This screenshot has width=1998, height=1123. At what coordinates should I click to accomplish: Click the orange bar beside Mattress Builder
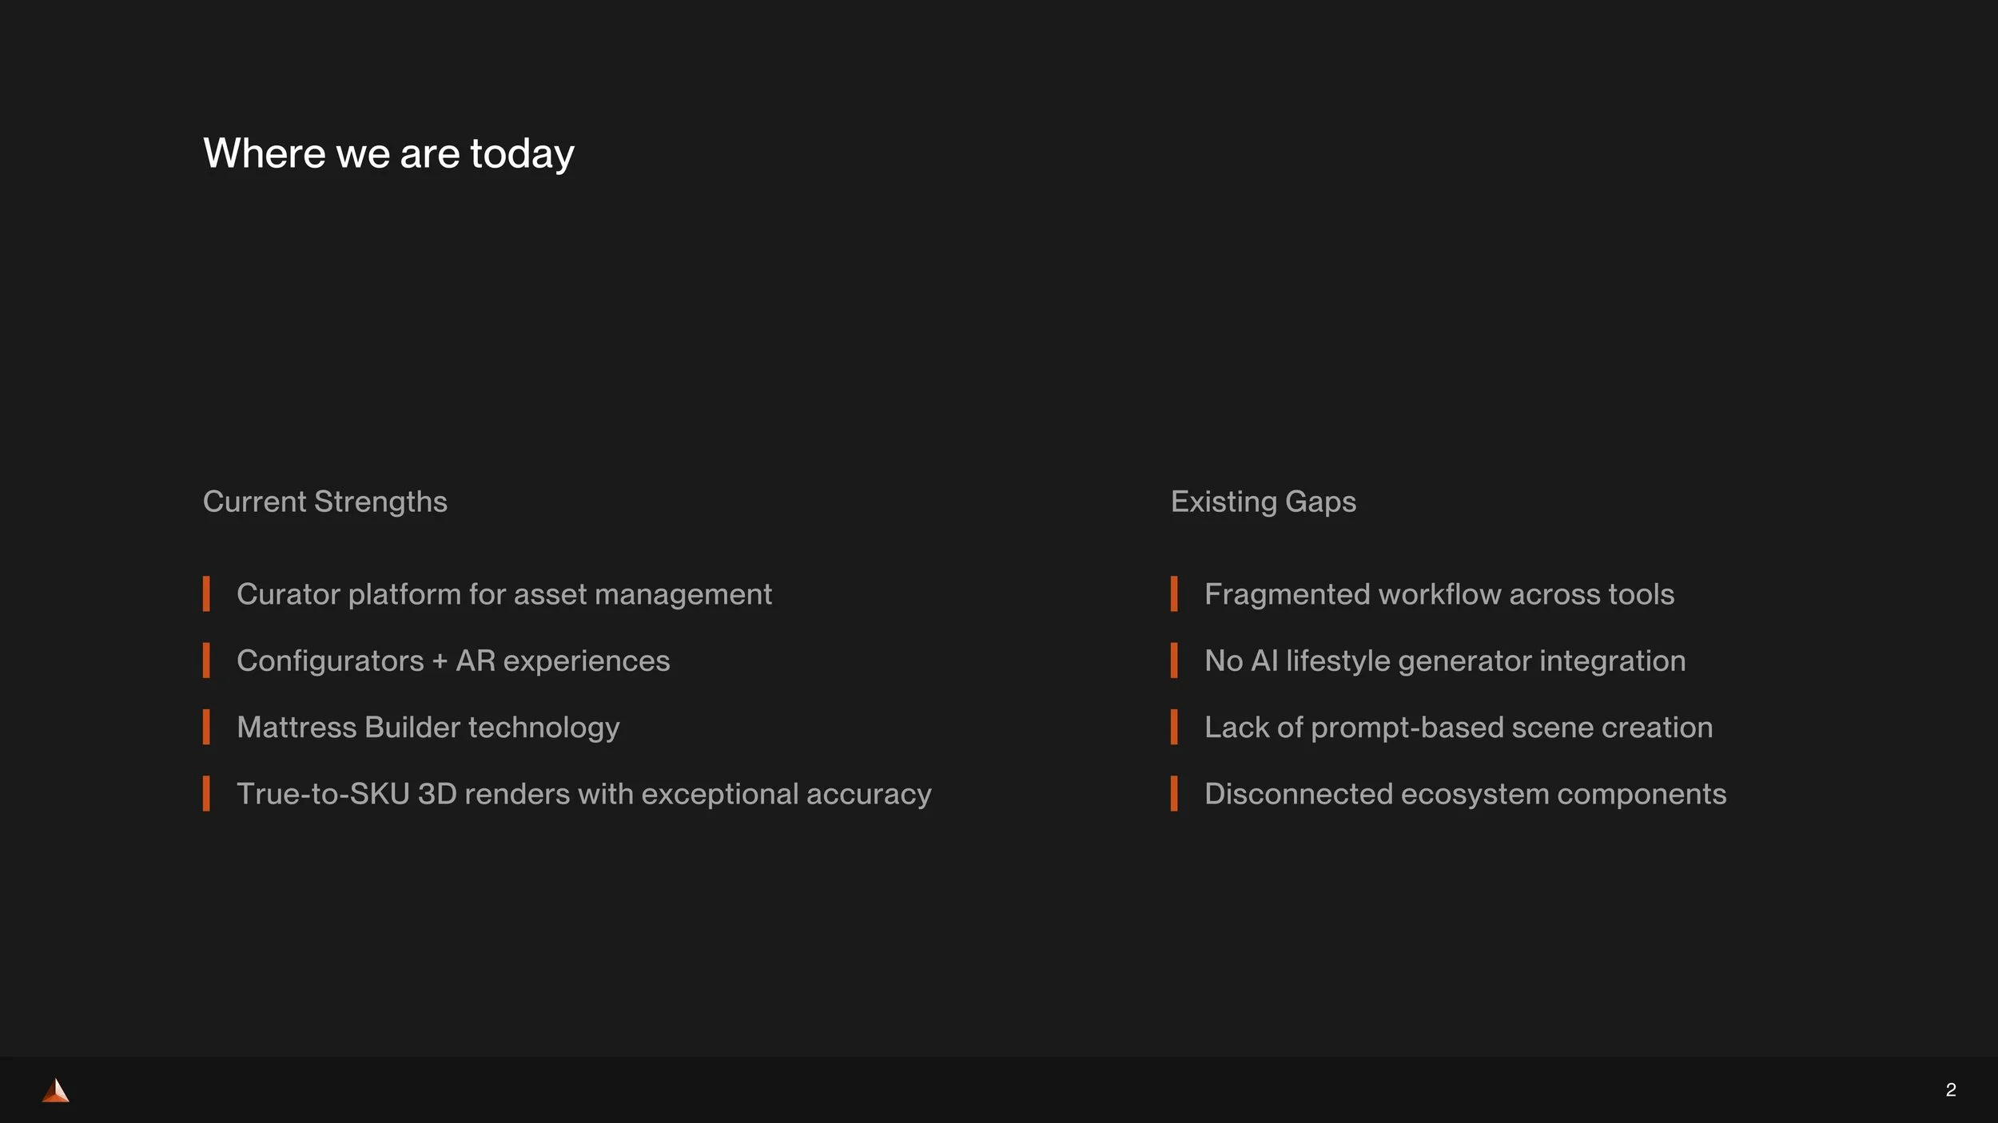point(206,727)
